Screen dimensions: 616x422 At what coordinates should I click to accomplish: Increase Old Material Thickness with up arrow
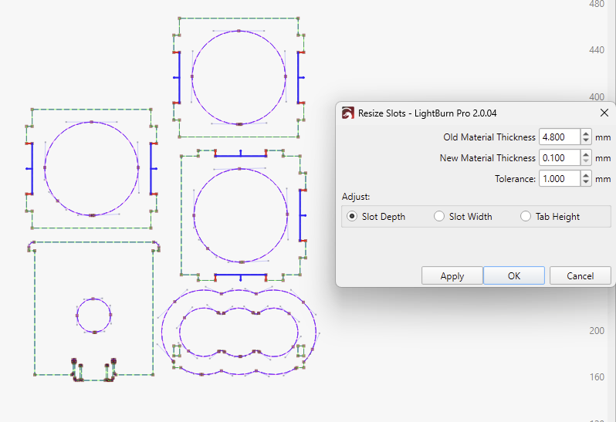pyautogui.click(x=586, y=134)
